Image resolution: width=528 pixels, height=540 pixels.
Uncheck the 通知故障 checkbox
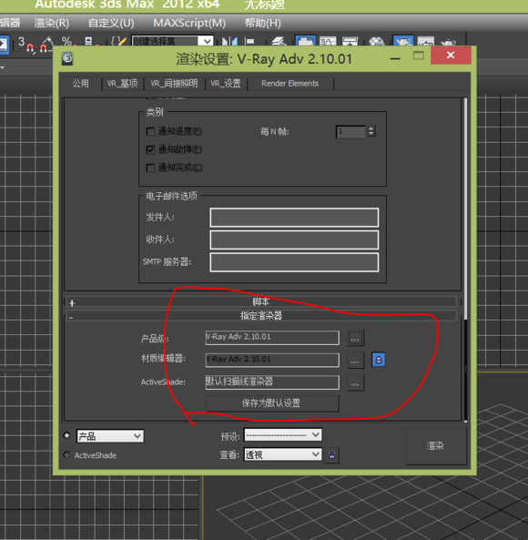click(150, 149)
